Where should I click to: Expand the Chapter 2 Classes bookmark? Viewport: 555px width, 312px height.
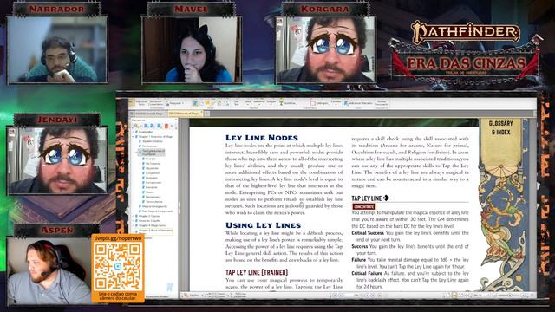click(134, 216)
